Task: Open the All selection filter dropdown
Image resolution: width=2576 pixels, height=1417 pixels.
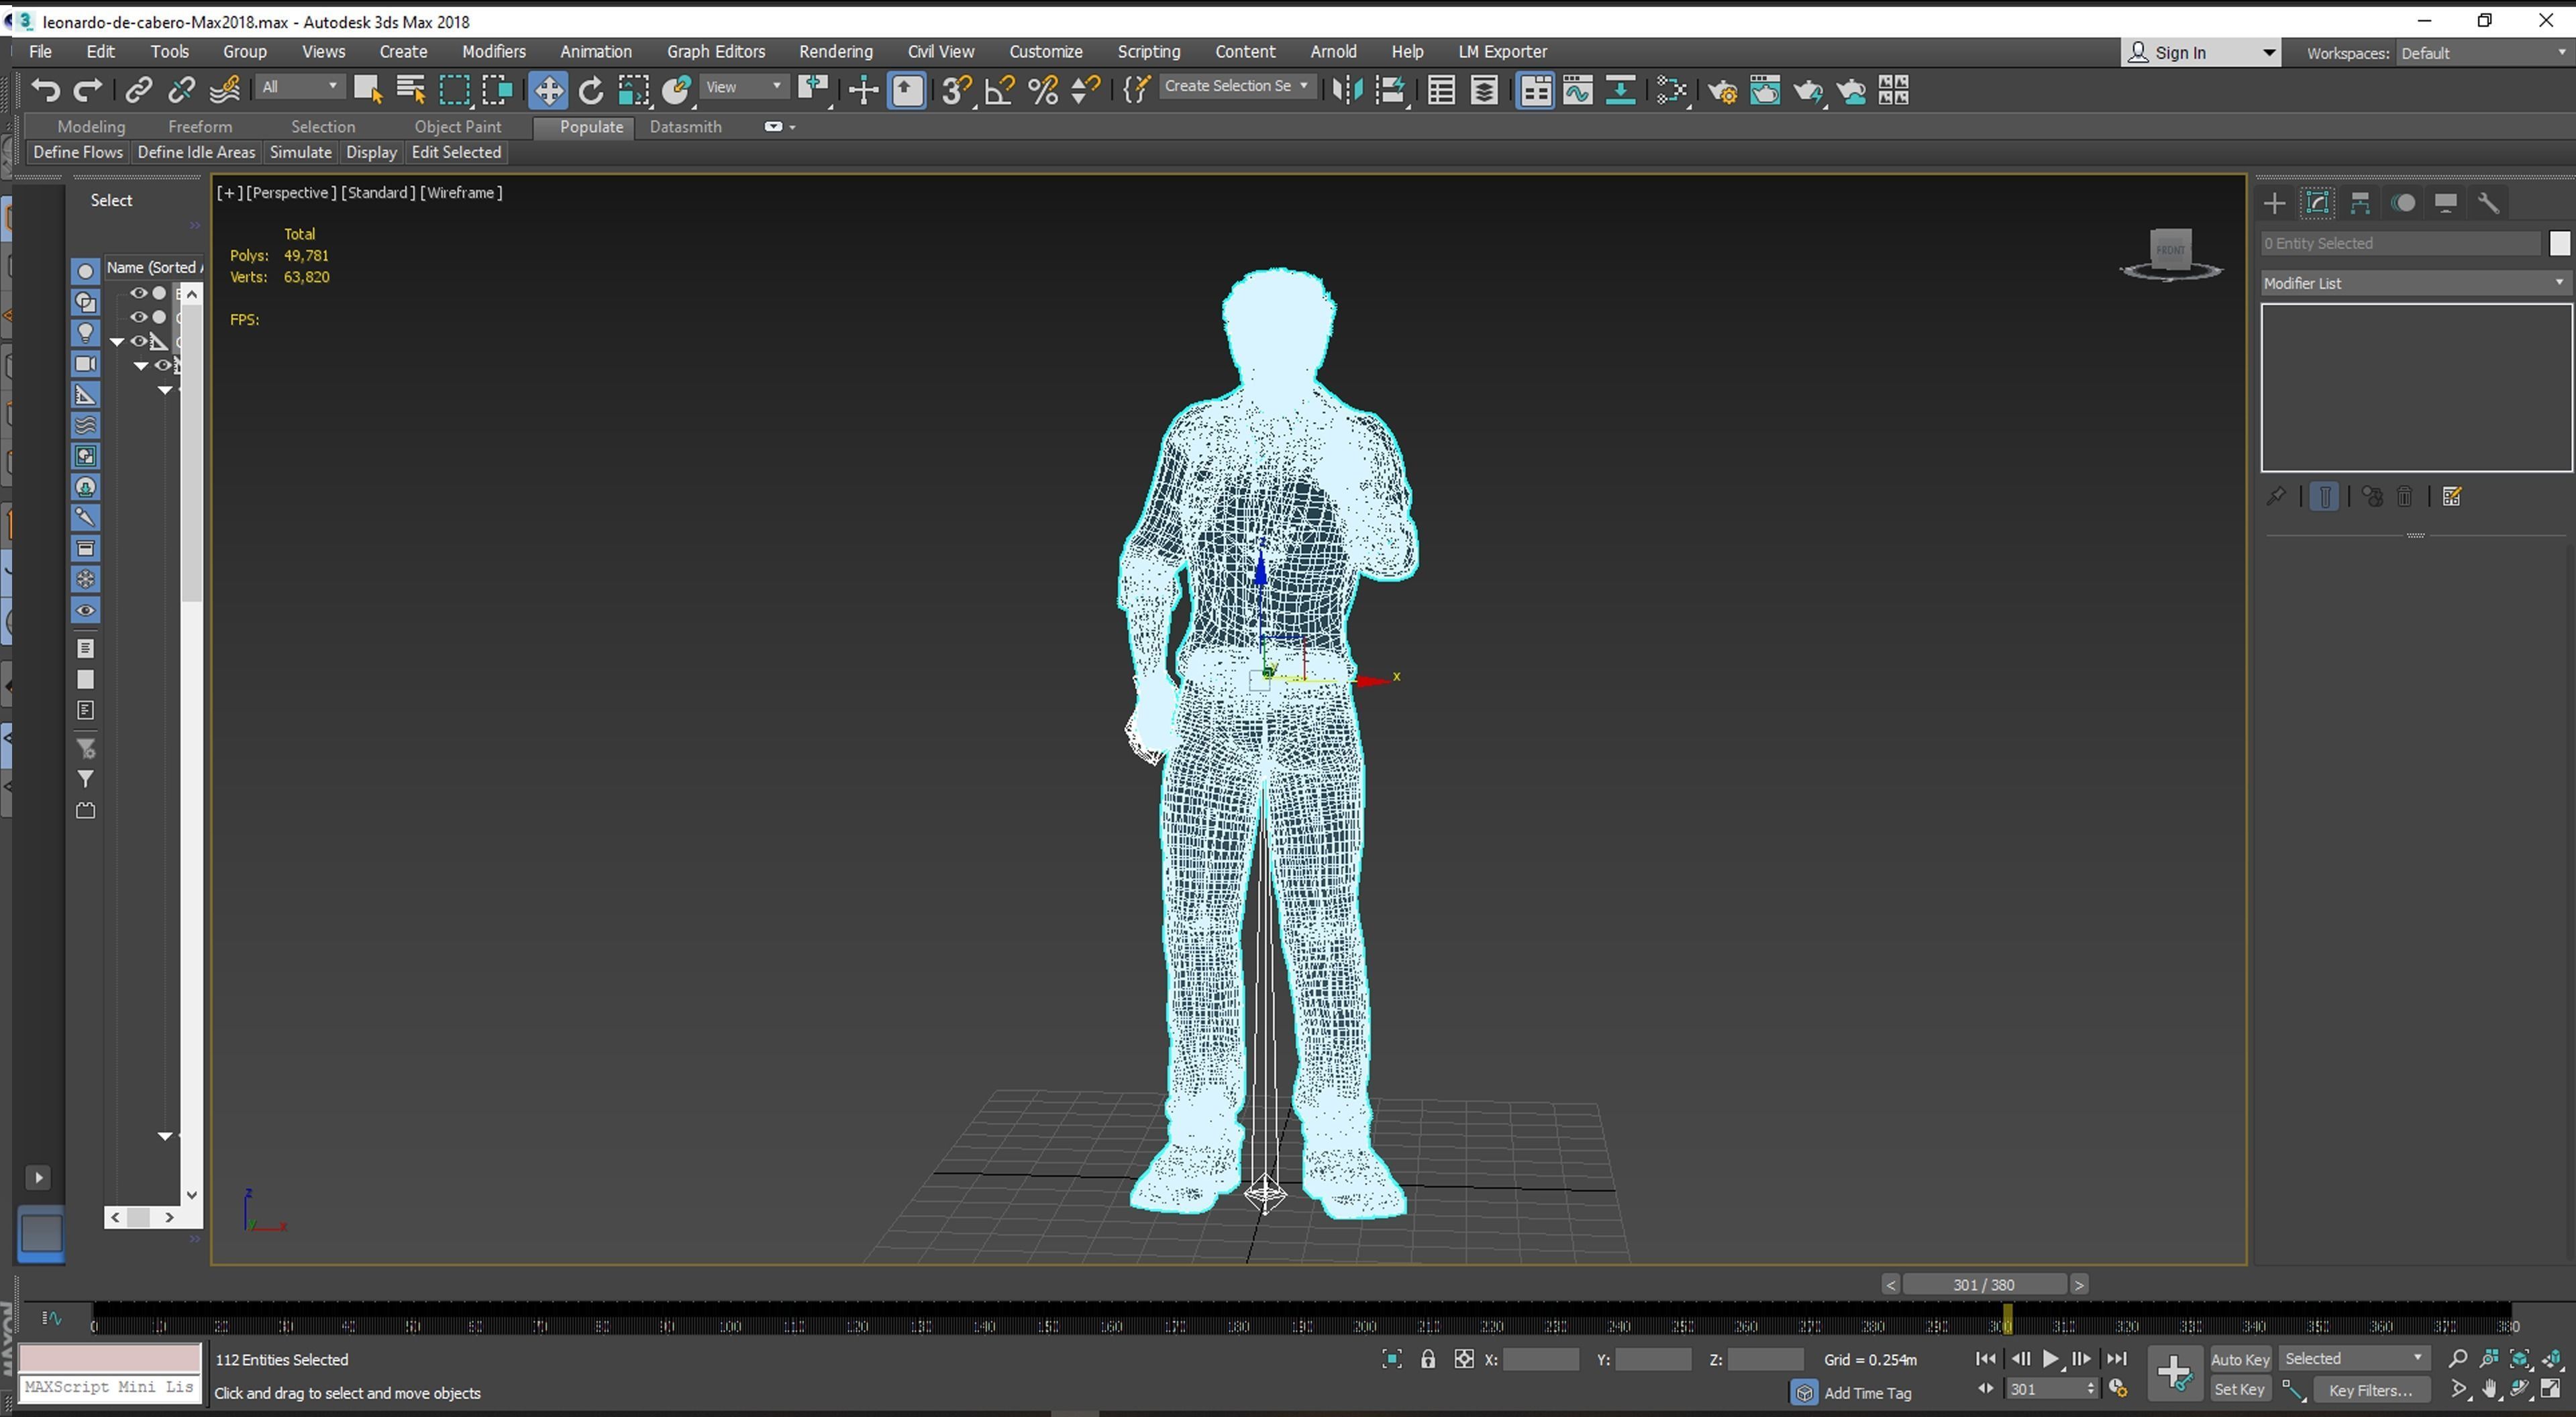Action: 300,87
